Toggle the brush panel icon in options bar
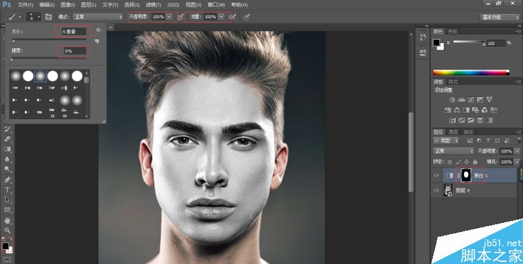 (x=48, y=17)
